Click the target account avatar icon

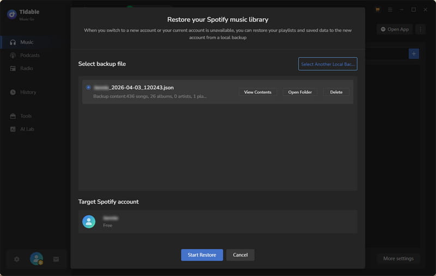(89, 222)
